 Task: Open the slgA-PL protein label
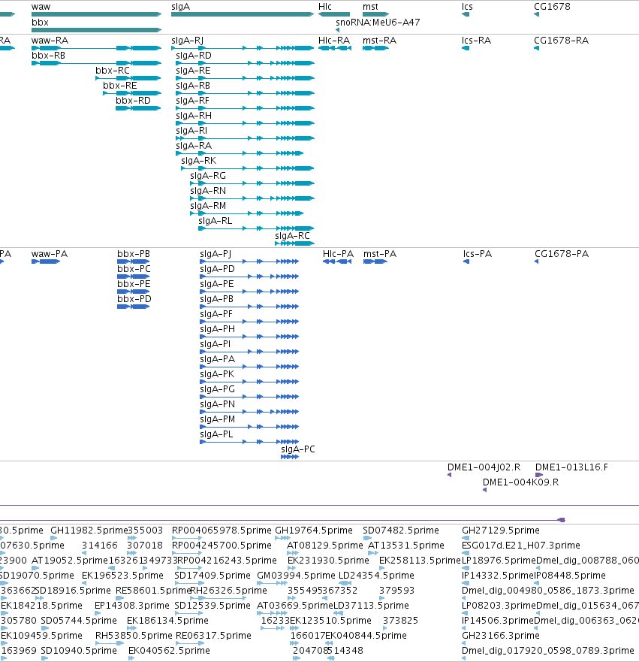pyautogui.click(x=216, y=434)
